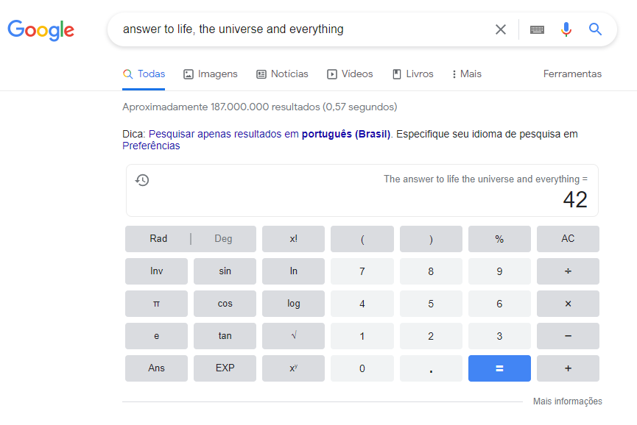Expand the Mais search options menu
Viewport: 637px width, 425px height.
[x=467, y=74]
